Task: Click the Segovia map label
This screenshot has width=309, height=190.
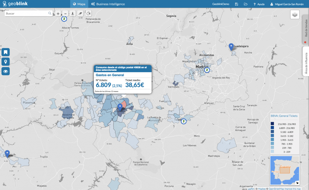Action: click(171, 16)
